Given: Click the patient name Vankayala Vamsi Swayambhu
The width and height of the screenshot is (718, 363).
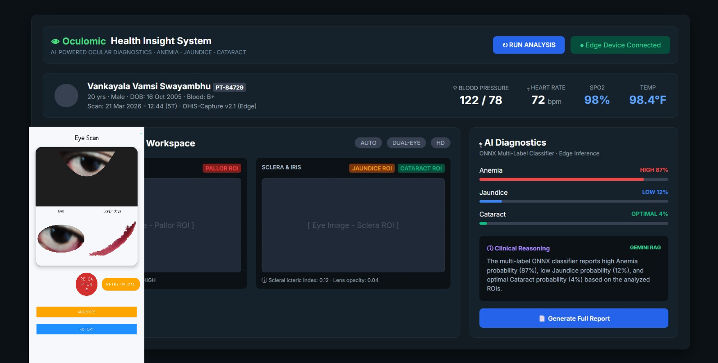Looking at the screenshot, I should click(149, 86).
